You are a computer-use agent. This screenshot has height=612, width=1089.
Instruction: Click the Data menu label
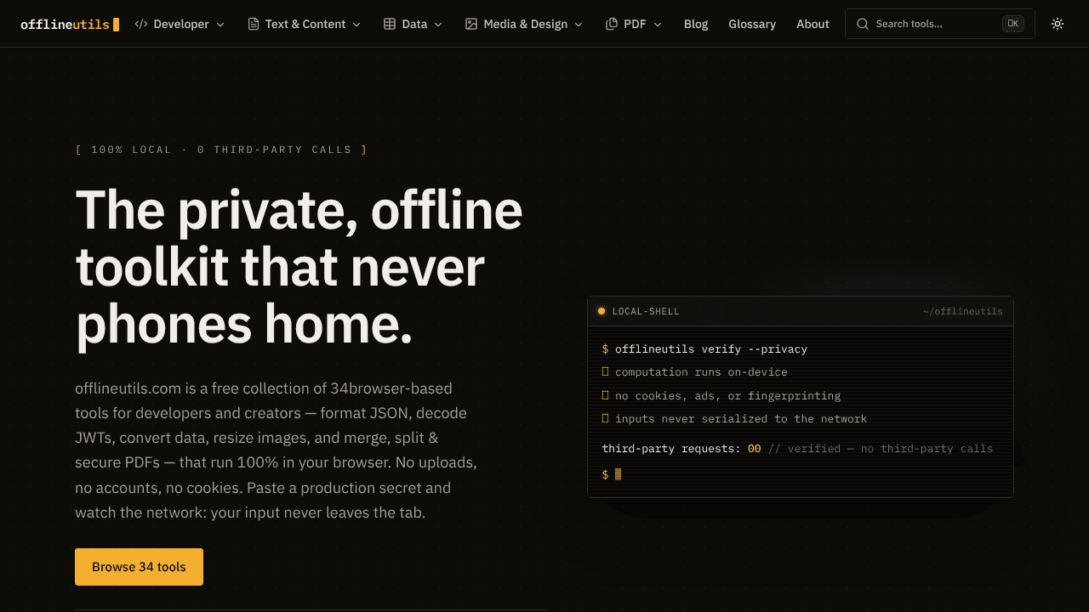click(x=414, y=24)
